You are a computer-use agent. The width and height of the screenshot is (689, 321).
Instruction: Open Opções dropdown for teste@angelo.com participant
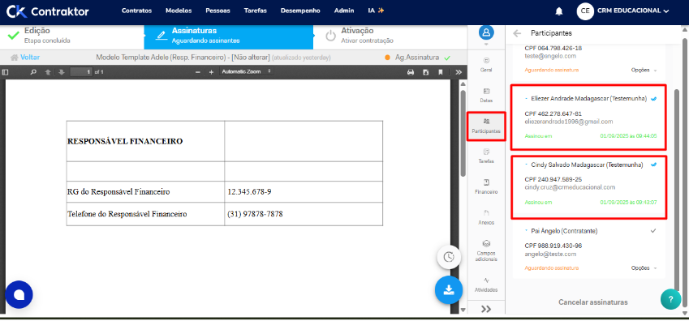644,71
